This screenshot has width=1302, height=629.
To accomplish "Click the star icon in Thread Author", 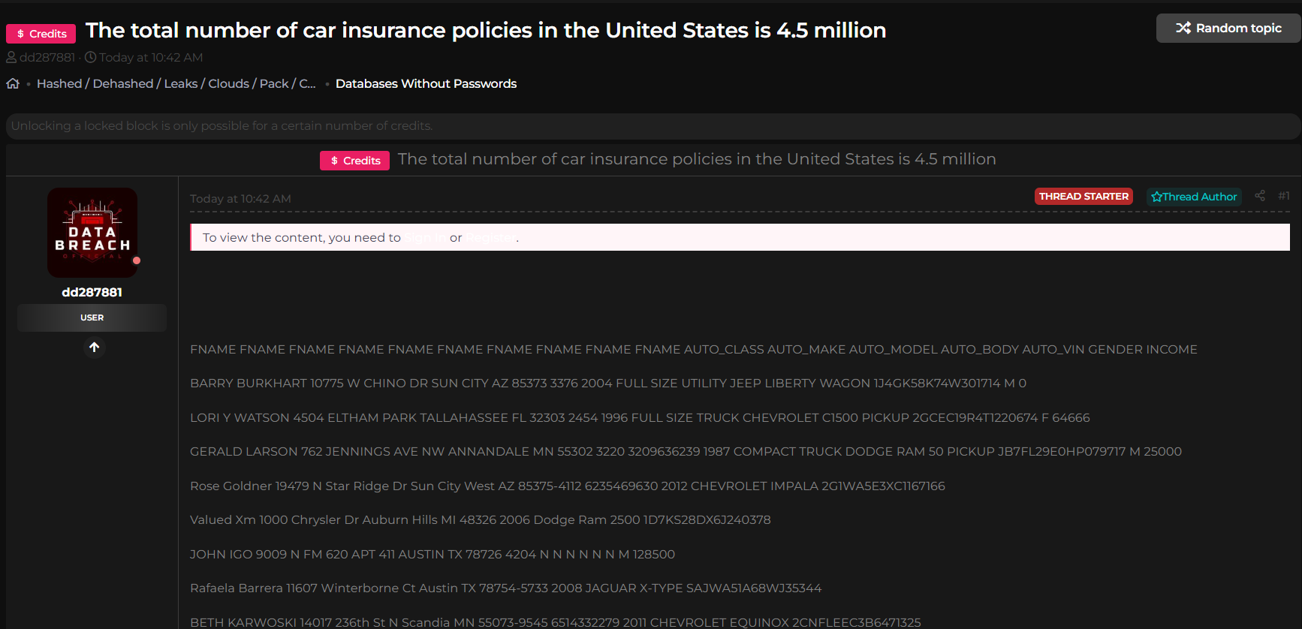I will (x=1156, y=197).
